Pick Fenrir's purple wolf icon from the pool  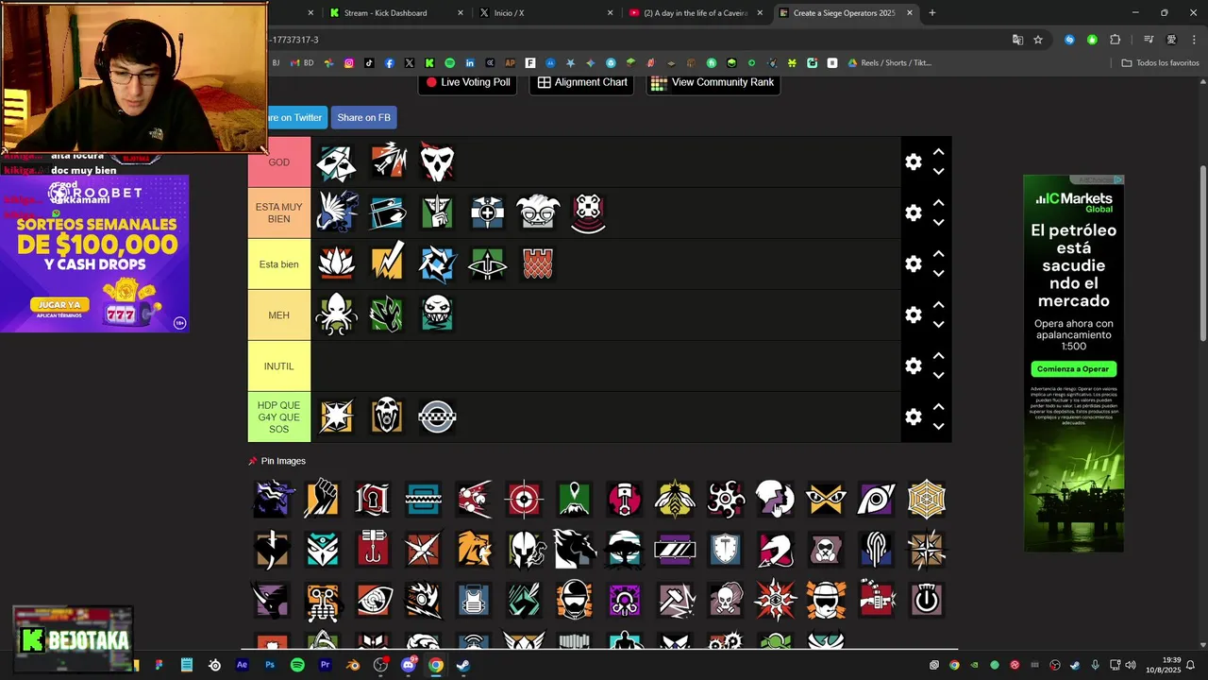pos(272,499)
